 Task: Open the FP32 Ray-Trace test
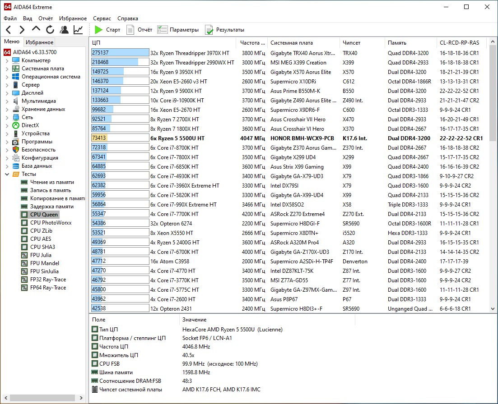(x=43, y=280)
